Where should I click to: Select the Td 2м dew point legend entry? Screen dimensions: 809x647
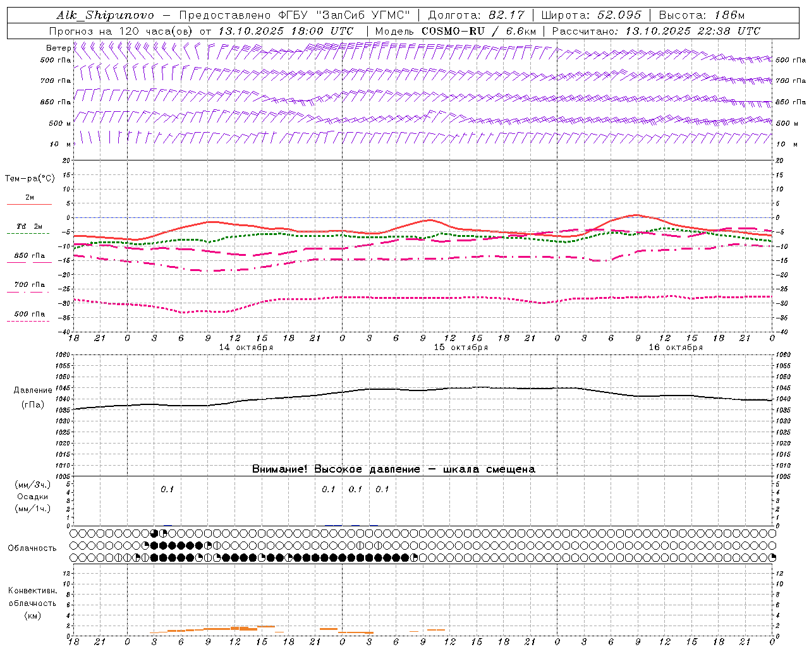pos(30,226)
